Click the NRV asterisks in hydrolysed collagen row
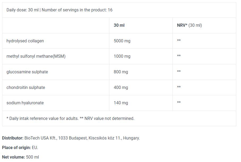This screenshot has width=241, height=162. [x=179, y=41]
